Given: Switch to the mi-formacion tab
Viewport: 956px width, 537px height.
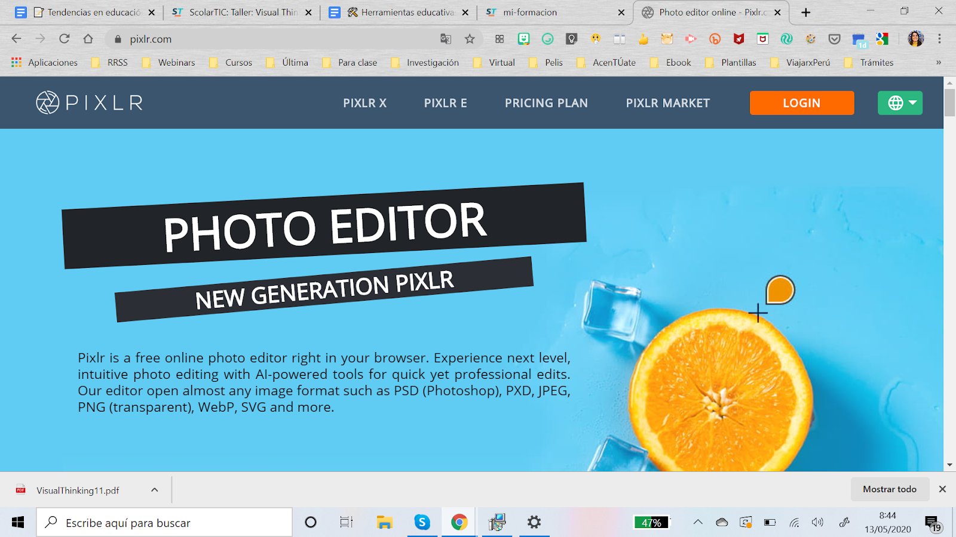Looking at the screenshot, I should (x=554, y=12).
